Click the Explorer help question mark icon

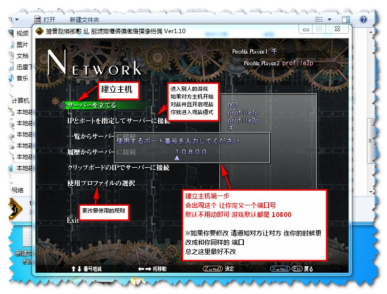[363, 20]
